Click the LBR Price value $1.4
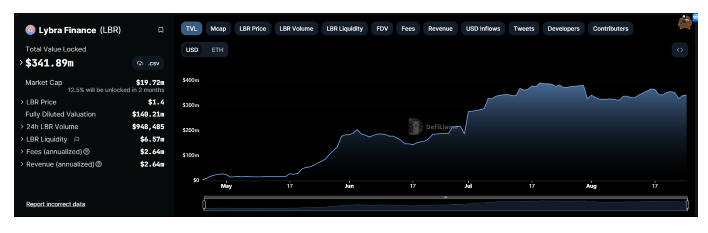This screenshot has height=233, width=708. tap(156, 102)
